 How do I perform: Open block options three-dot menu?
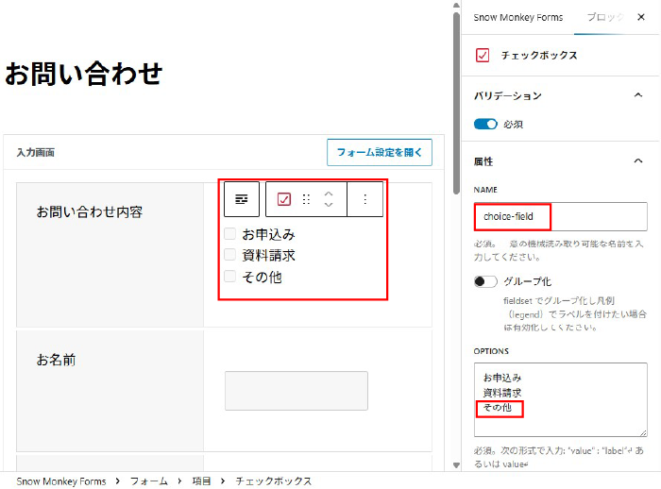pos(365,199)
